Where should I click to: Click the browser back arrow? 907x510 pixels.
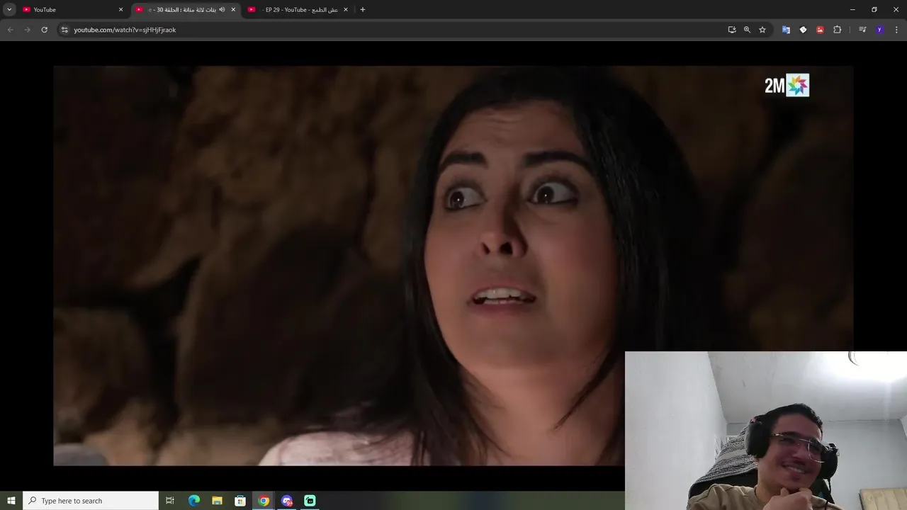[x=10, y=30]
